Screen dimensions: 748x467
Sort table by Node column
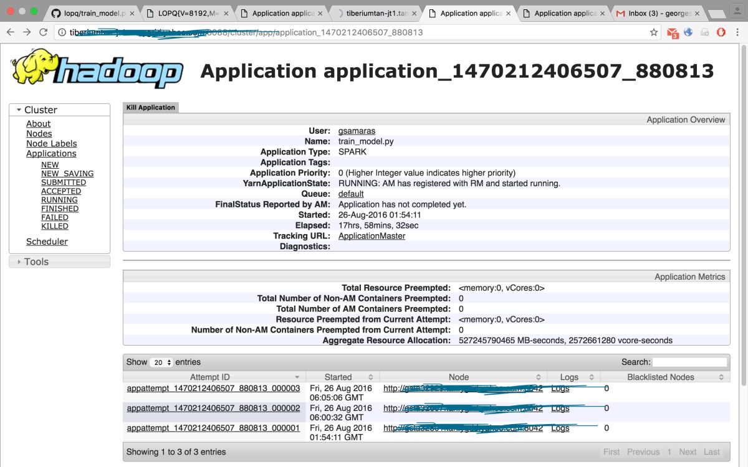click(x=463, y=377)
